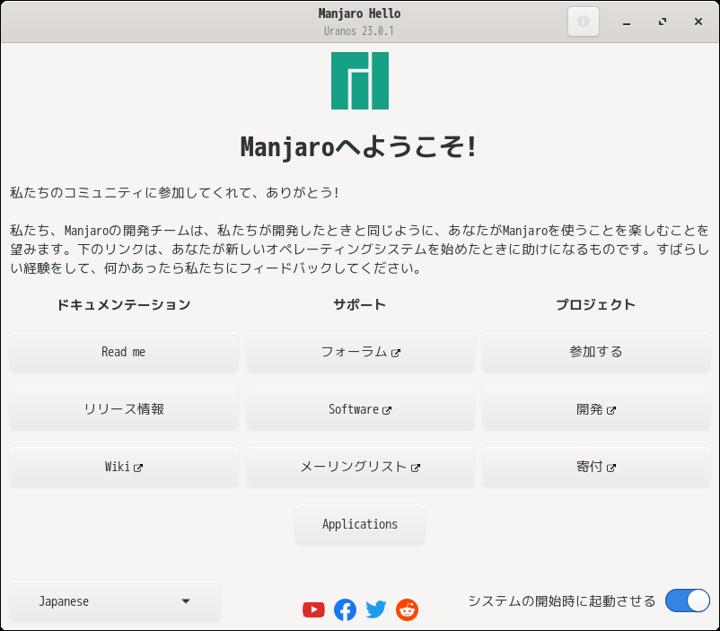The width and height of the screenshot is (720, 631).
Task: Close the Manjaro Hello window
Action: [x=698, y=22]
